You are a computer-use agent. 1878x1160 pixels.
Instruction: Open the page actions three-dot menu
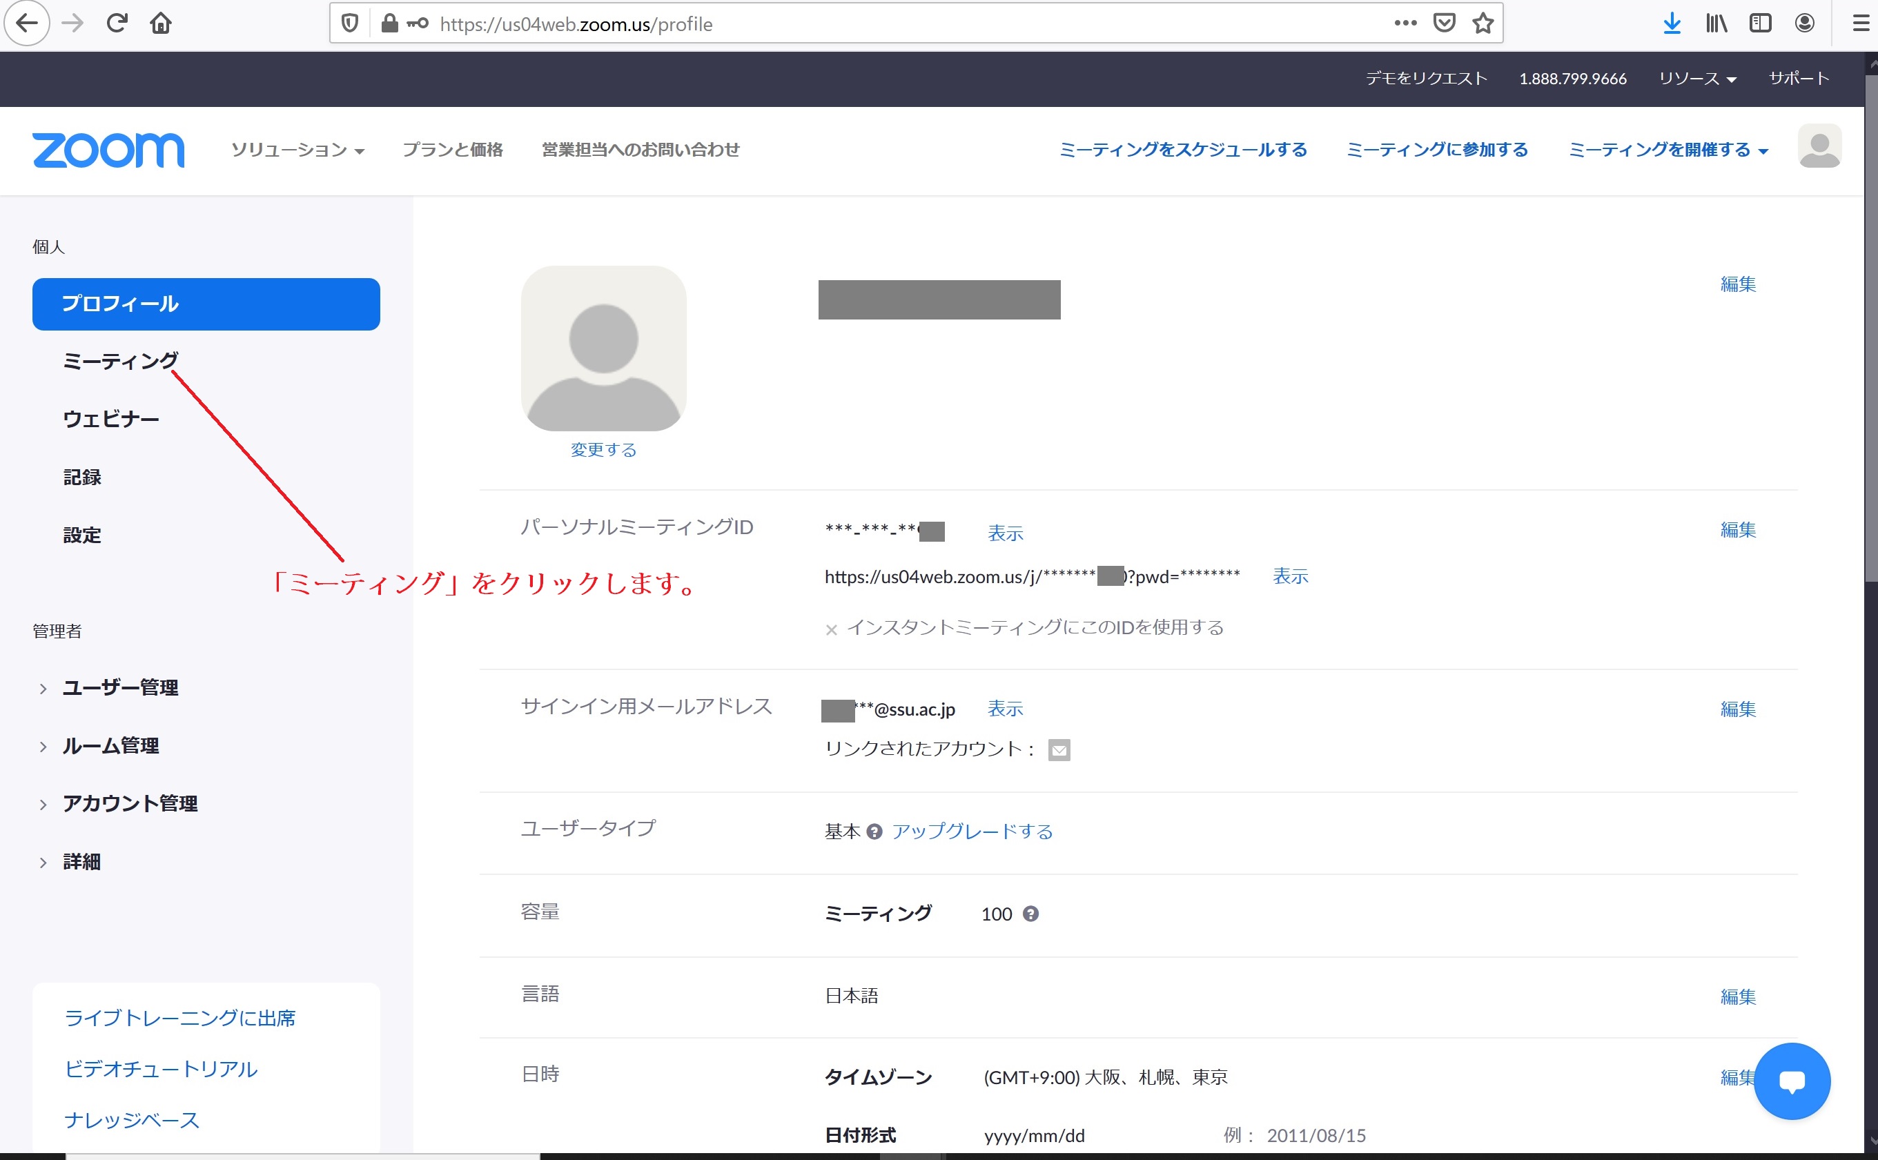tap(1405, 23)
